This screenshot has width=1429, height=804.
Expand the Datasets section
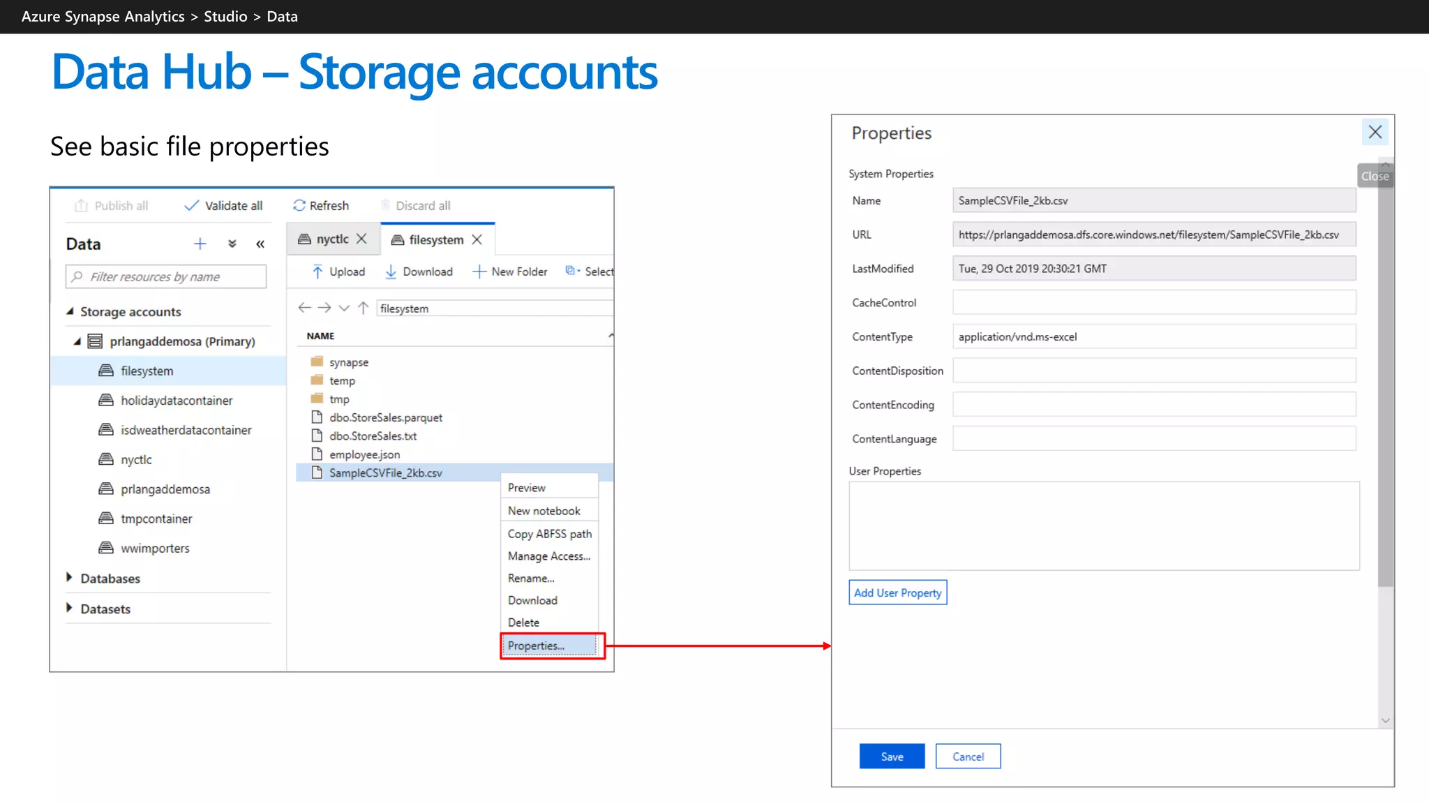click(69, 608)
